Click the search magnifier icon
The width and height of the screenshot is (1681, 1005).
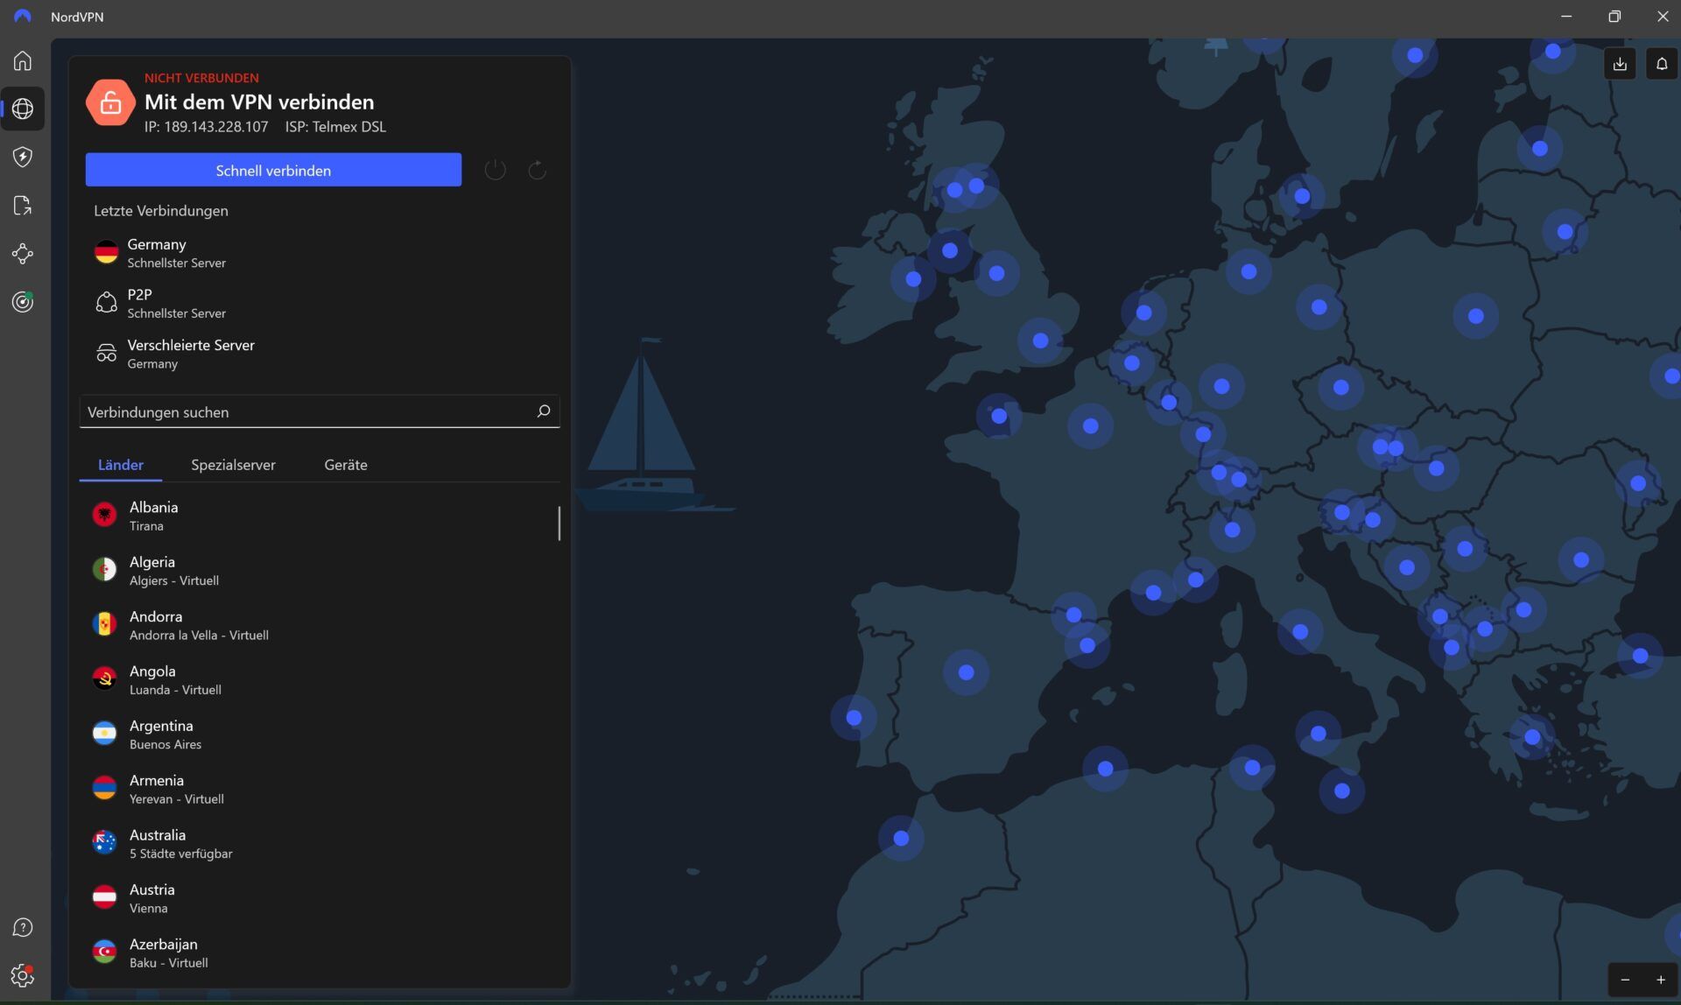click(x=543, y=411)
